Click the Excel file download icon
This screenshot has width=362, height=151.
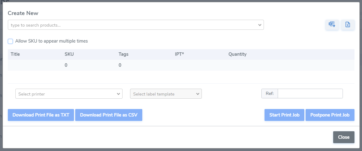click(x=348, y=24)
